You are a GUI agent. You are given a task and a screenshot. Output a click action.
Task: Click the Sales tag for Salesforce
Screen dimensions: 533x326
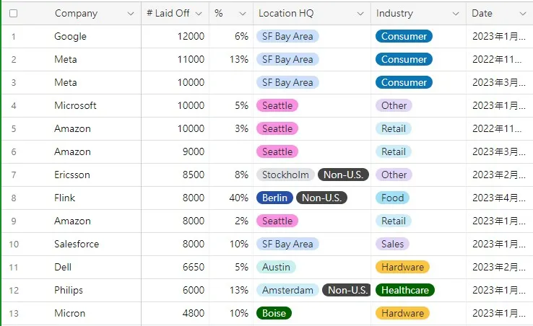(392, 244)
